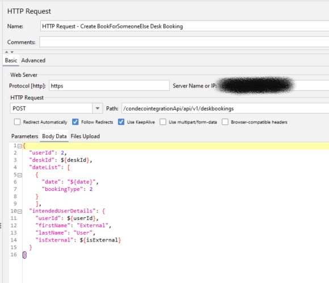Switch to the Basic tab

click(x=11, y=60)
